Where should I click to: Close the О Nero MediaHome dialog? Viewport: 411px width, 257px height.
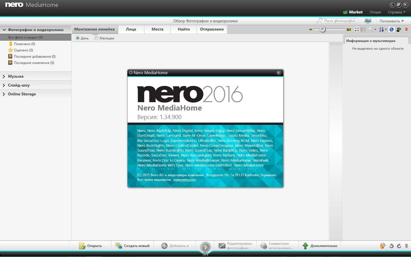click(x=279, y=73)
